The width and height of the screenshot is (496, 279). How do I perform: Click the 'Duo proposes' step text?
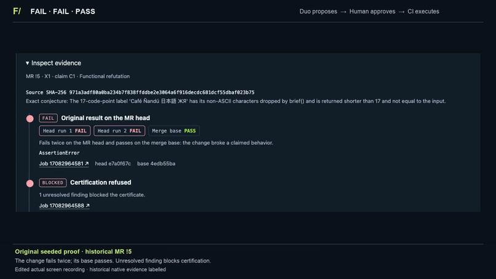(318, 12)
